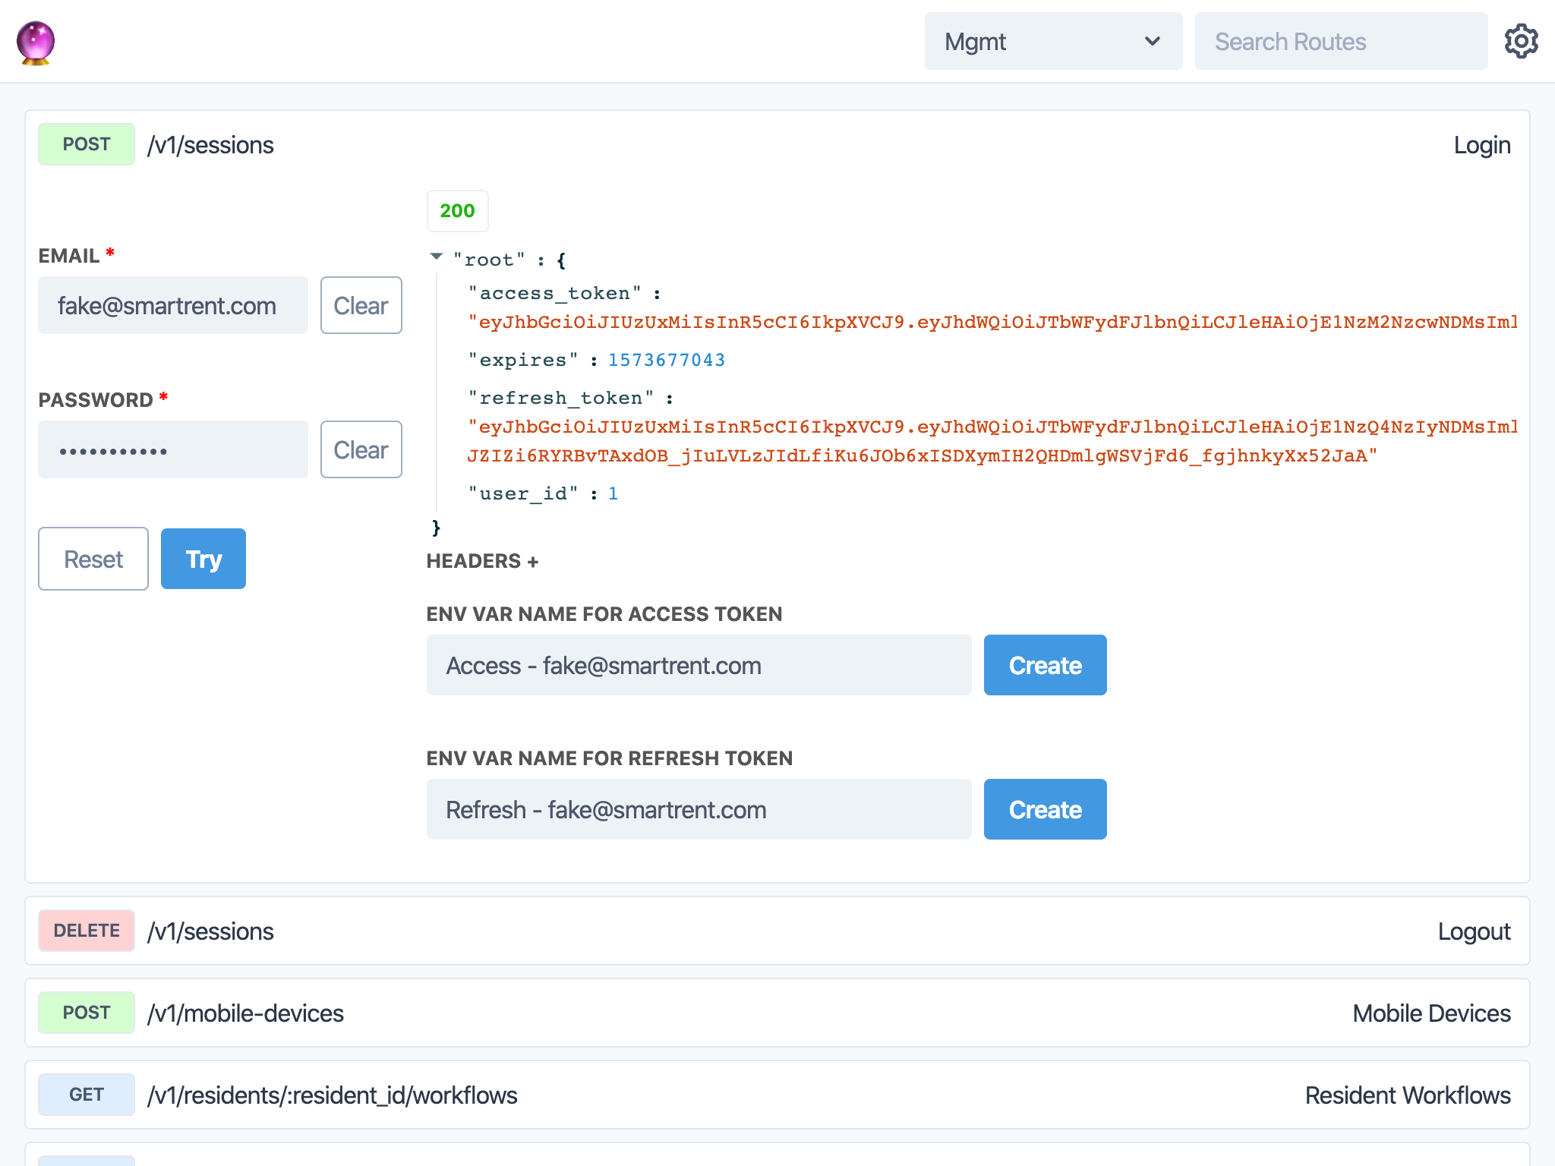The height and width of the screenshot is (1166, 1555).
Task: Open settings via the gear icon
Action: point(1521,41)
